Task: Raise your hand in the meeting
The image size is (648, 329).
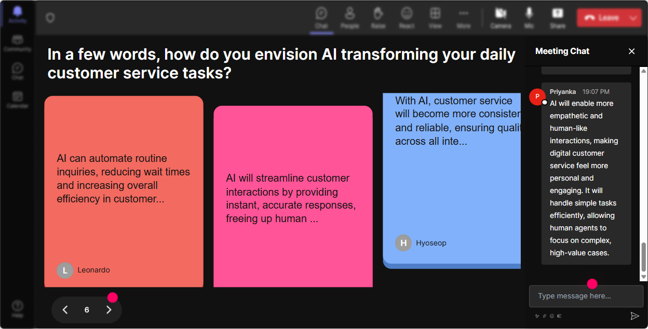Action: click(378, 18)
